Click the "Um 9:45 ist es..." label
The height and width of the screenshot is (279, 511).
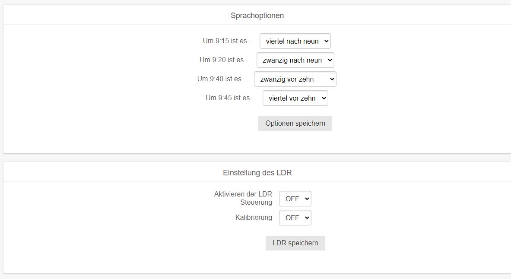230,98
